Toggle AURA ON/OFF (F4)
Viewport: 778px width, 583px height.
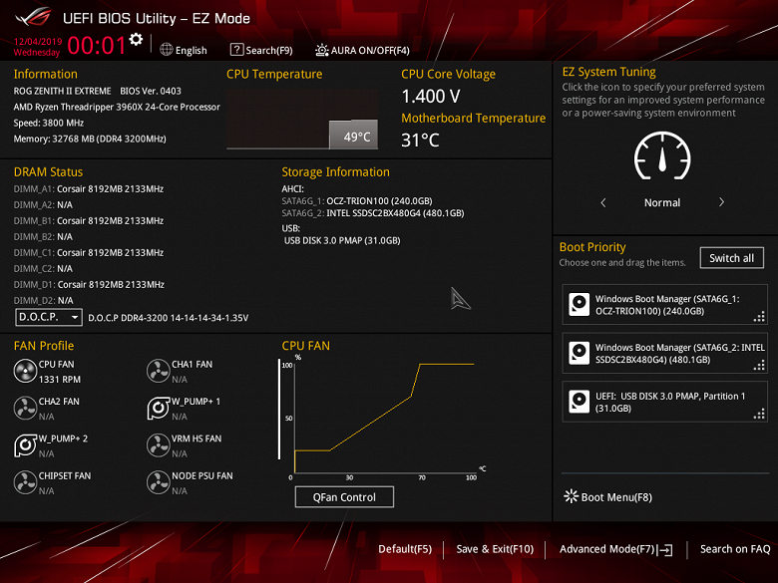point(362,50)
